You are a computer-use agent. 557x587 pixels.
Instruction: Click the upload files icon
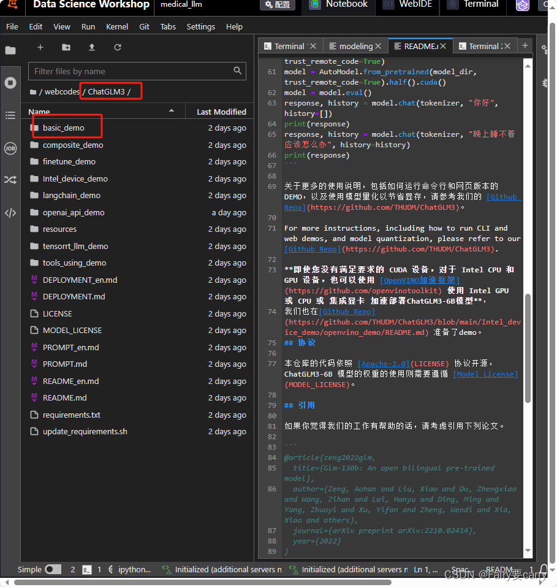92,47
